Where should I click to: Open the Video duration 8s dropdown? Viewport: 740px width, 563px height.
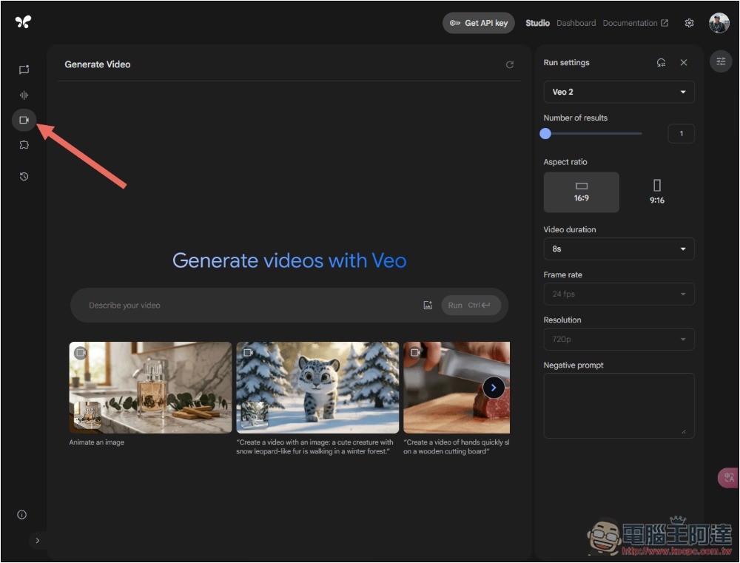point(619,249)
